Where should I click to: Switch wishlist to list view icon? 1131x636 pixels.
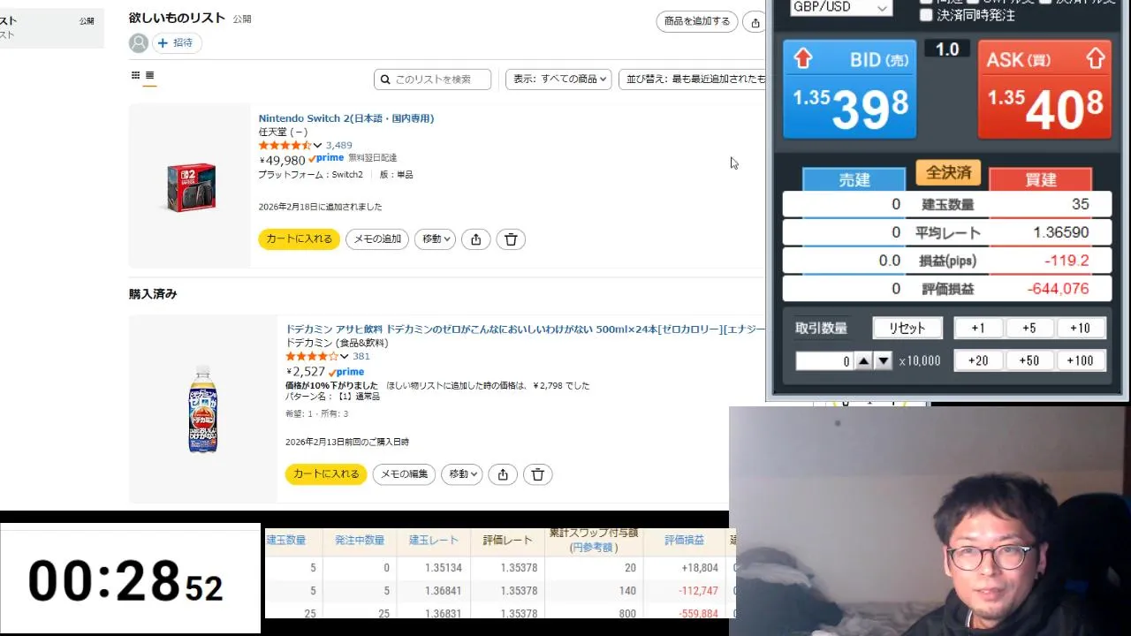click(150, 76)
